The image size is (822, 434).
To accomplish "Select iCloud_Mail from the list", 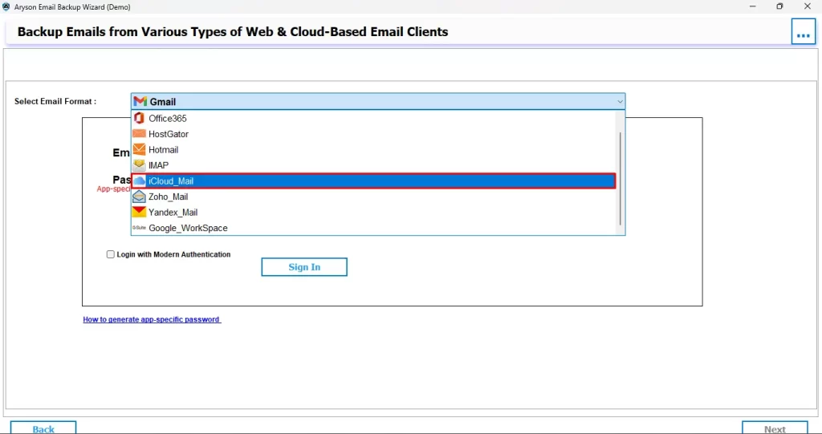I will 373,180.
